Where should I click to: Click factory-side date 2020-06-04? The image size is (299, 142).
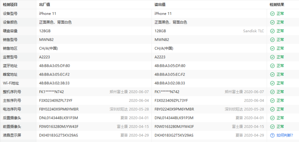tap(139, 100)
